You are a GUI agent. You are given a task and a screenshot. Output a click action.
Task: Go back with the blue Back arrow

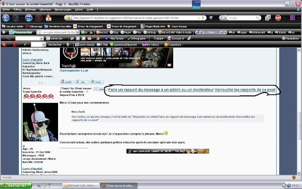(x=6, y=18)
